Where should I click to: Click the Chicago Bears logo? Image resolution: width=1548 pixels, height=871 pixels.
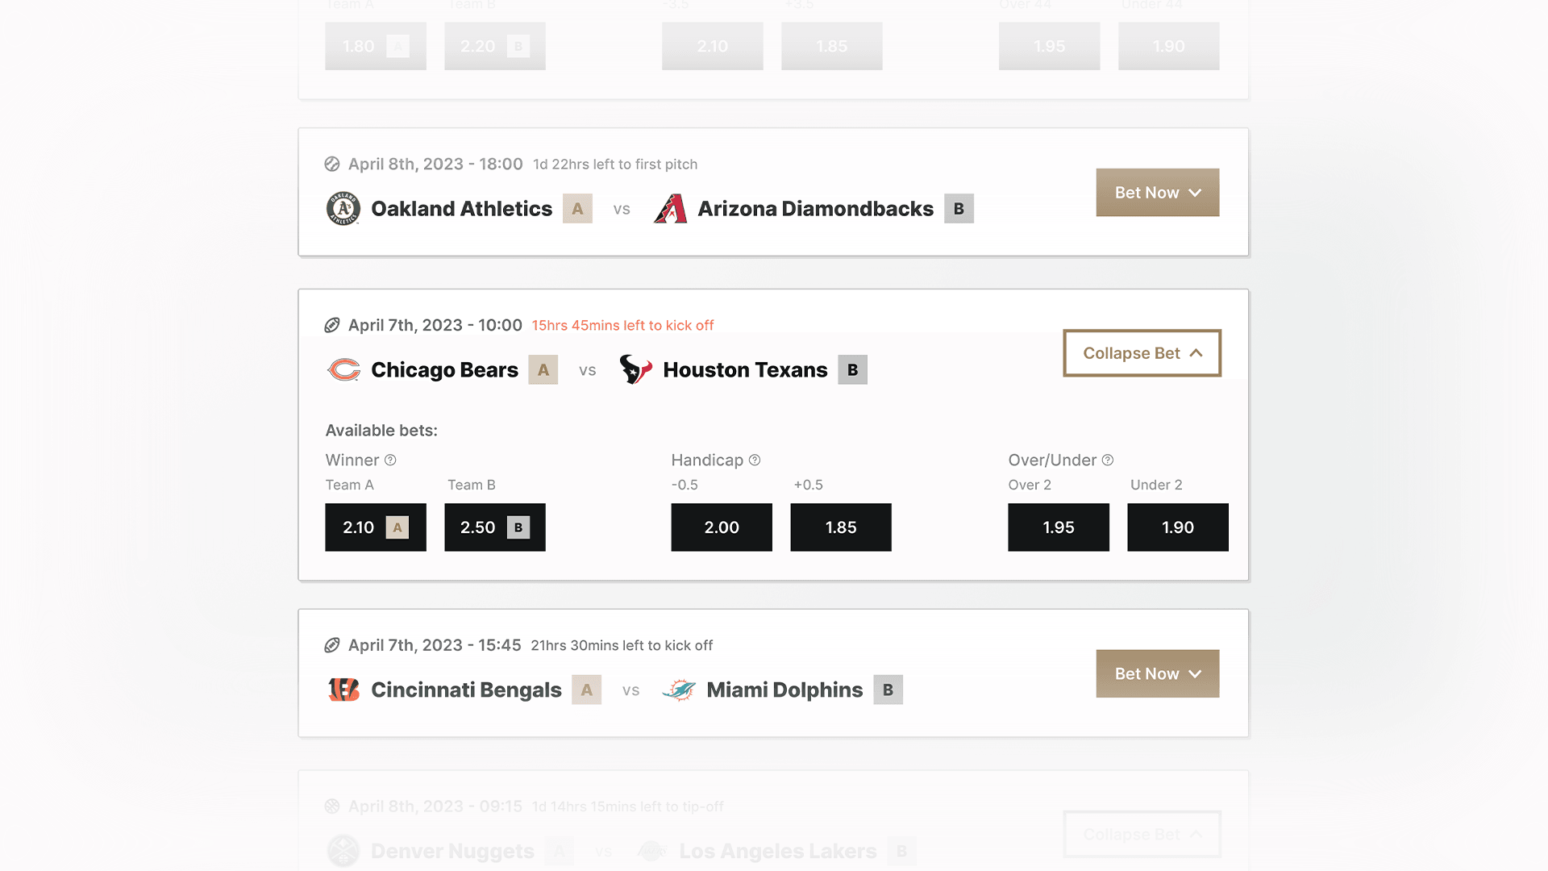coord(343,370)
